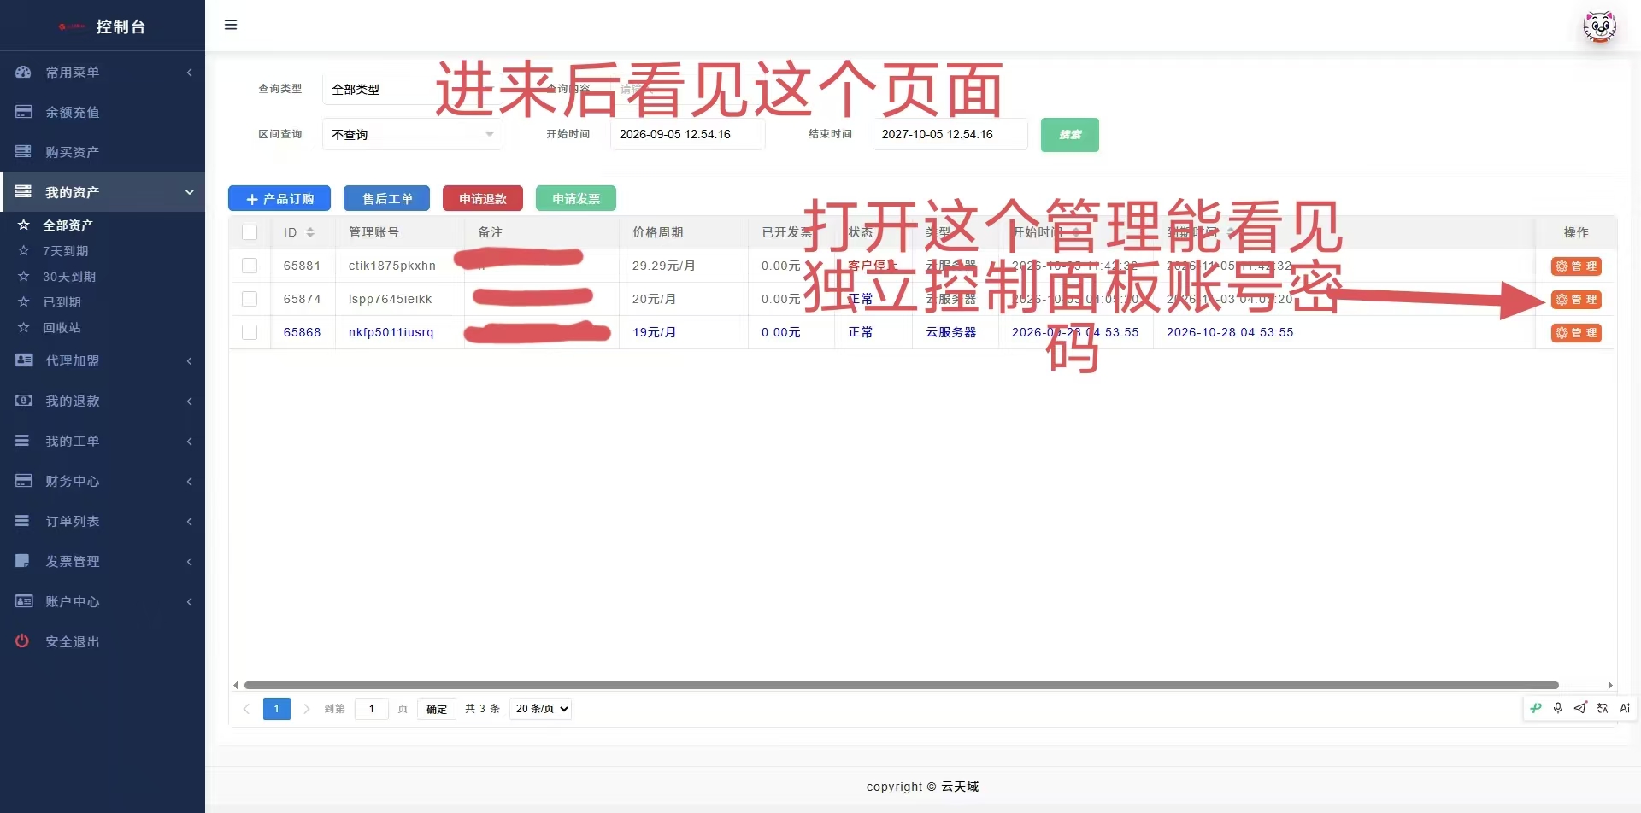Click the green 申请发票 button
The height and width of the screenshot is (813, 1641).
tap(576, 198)
